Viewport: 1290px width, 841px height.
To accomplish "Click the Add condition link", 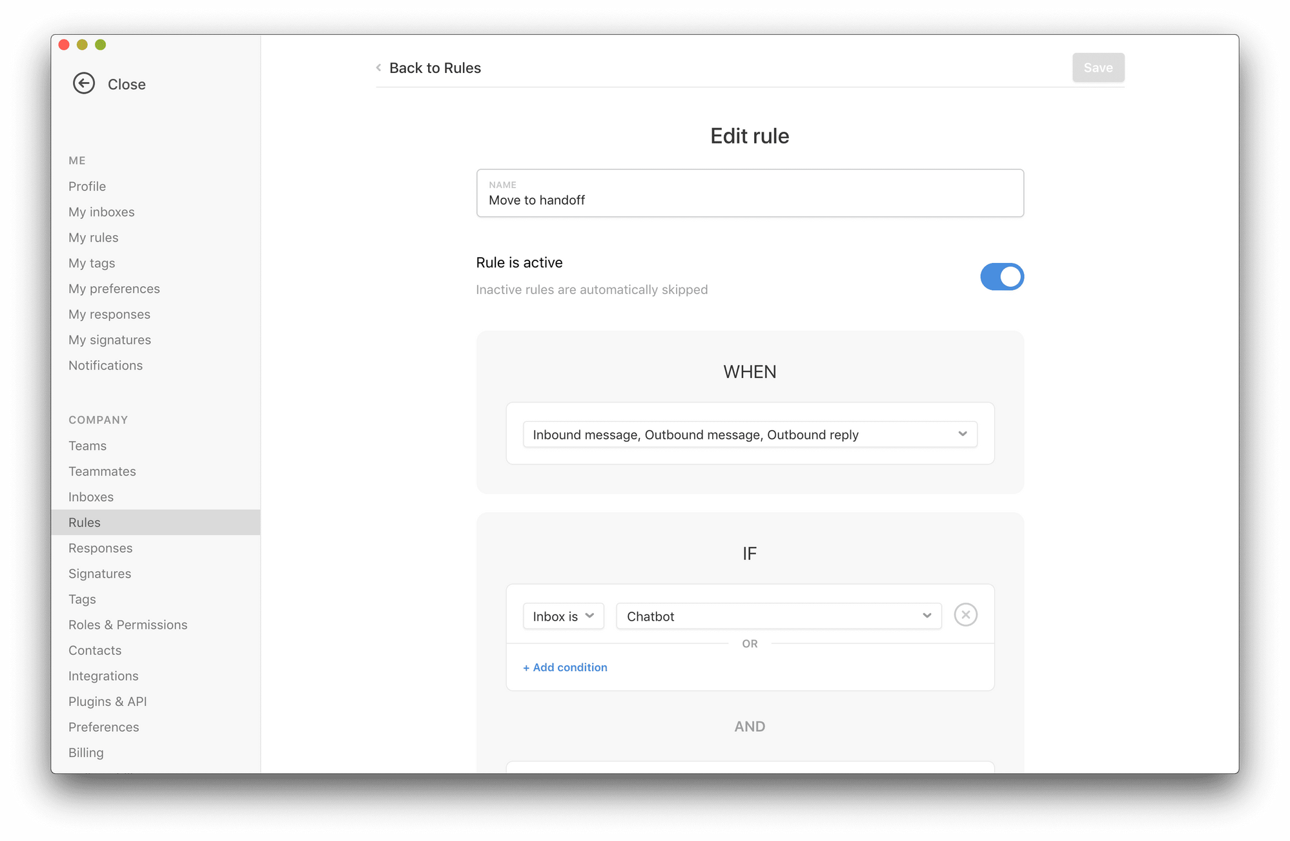I will point(565,667).
